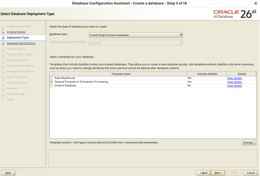Click the Details column header
The width and height of the screenshot is (260, 176).
tap(242, 74)
